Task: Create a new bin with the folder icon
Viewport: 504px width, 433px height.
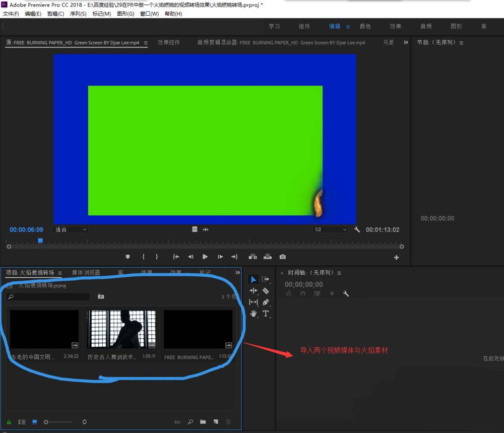Action: point(203,422)
